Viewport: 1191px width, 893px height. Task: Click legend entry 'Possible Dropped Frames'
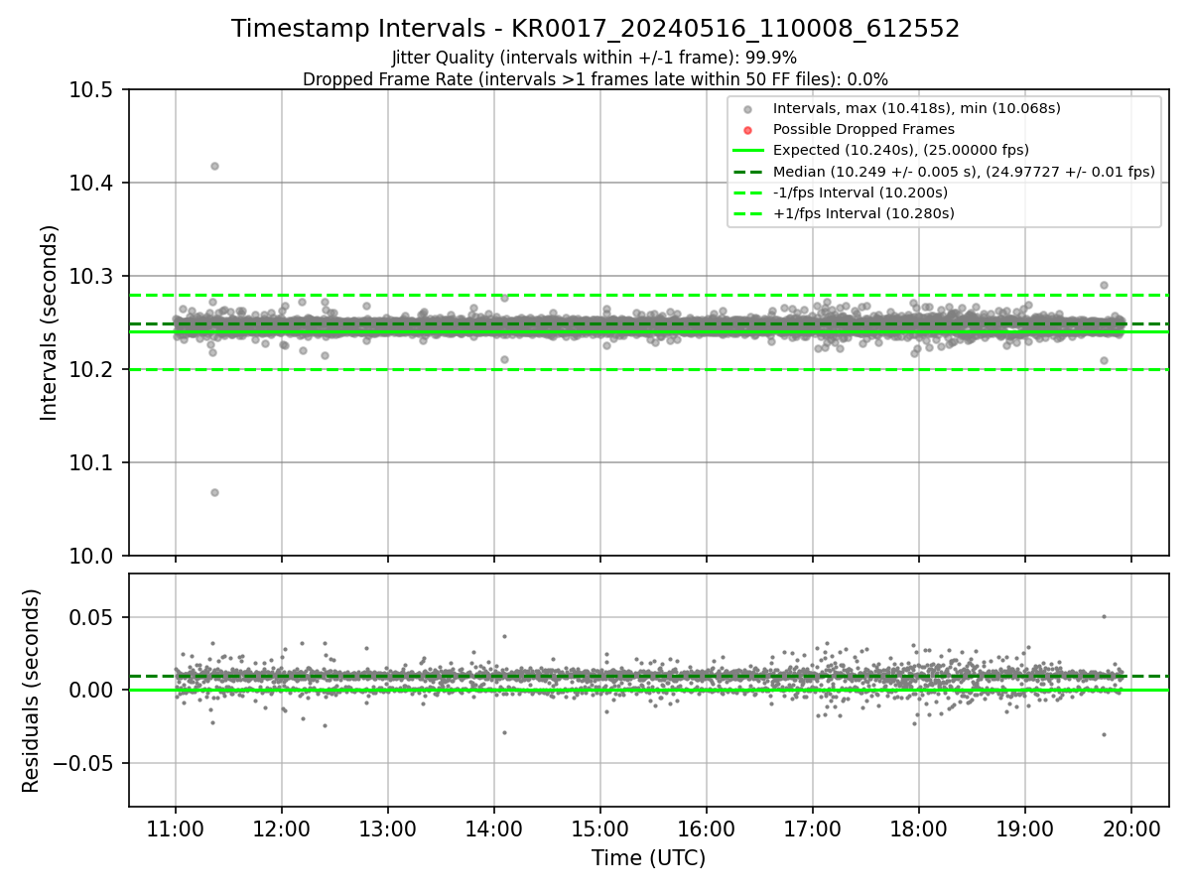[x=863, y=129]
